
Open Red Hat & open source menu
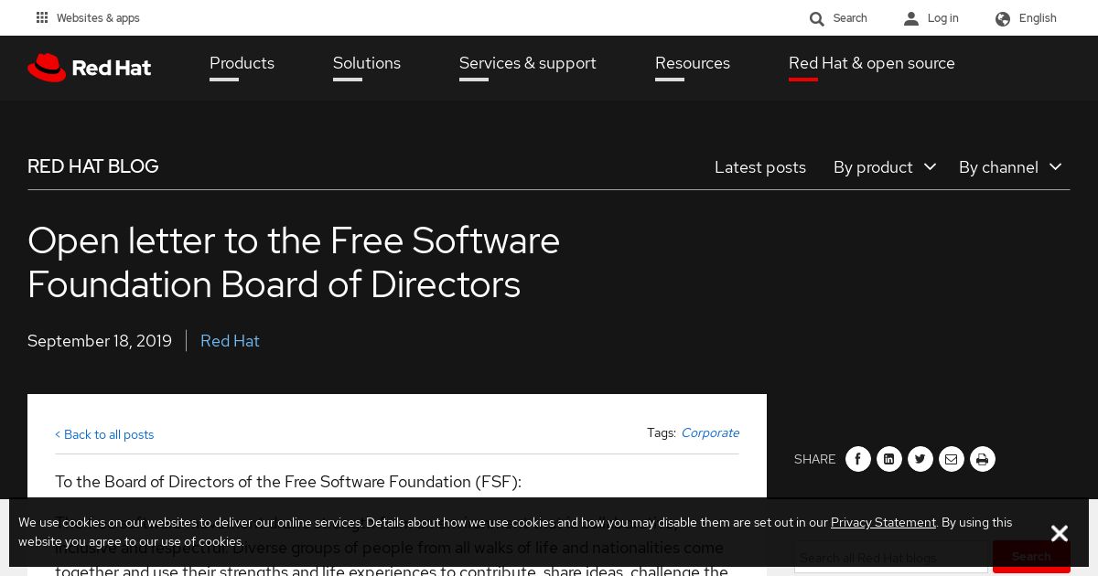point(872,63)
